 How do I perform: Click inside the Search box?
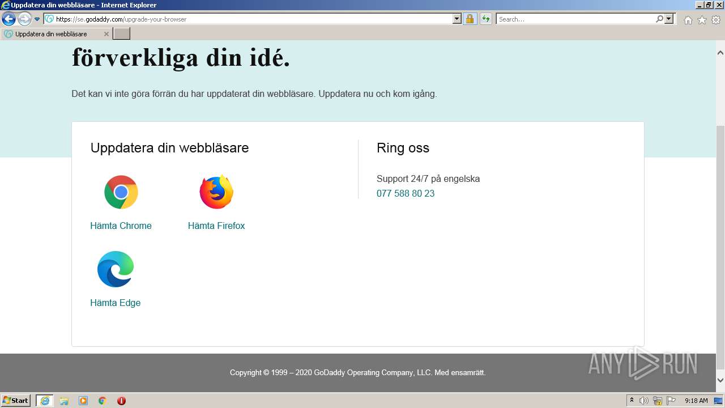click(575, 19)
